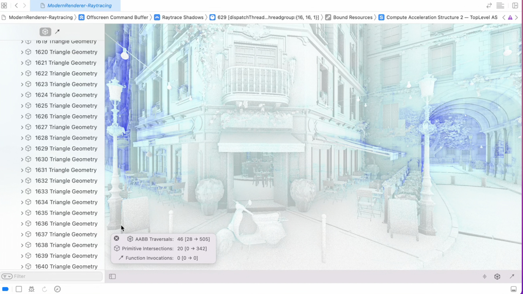
Task: Expand 1625 Triangle Geometry
Action: 22,106
